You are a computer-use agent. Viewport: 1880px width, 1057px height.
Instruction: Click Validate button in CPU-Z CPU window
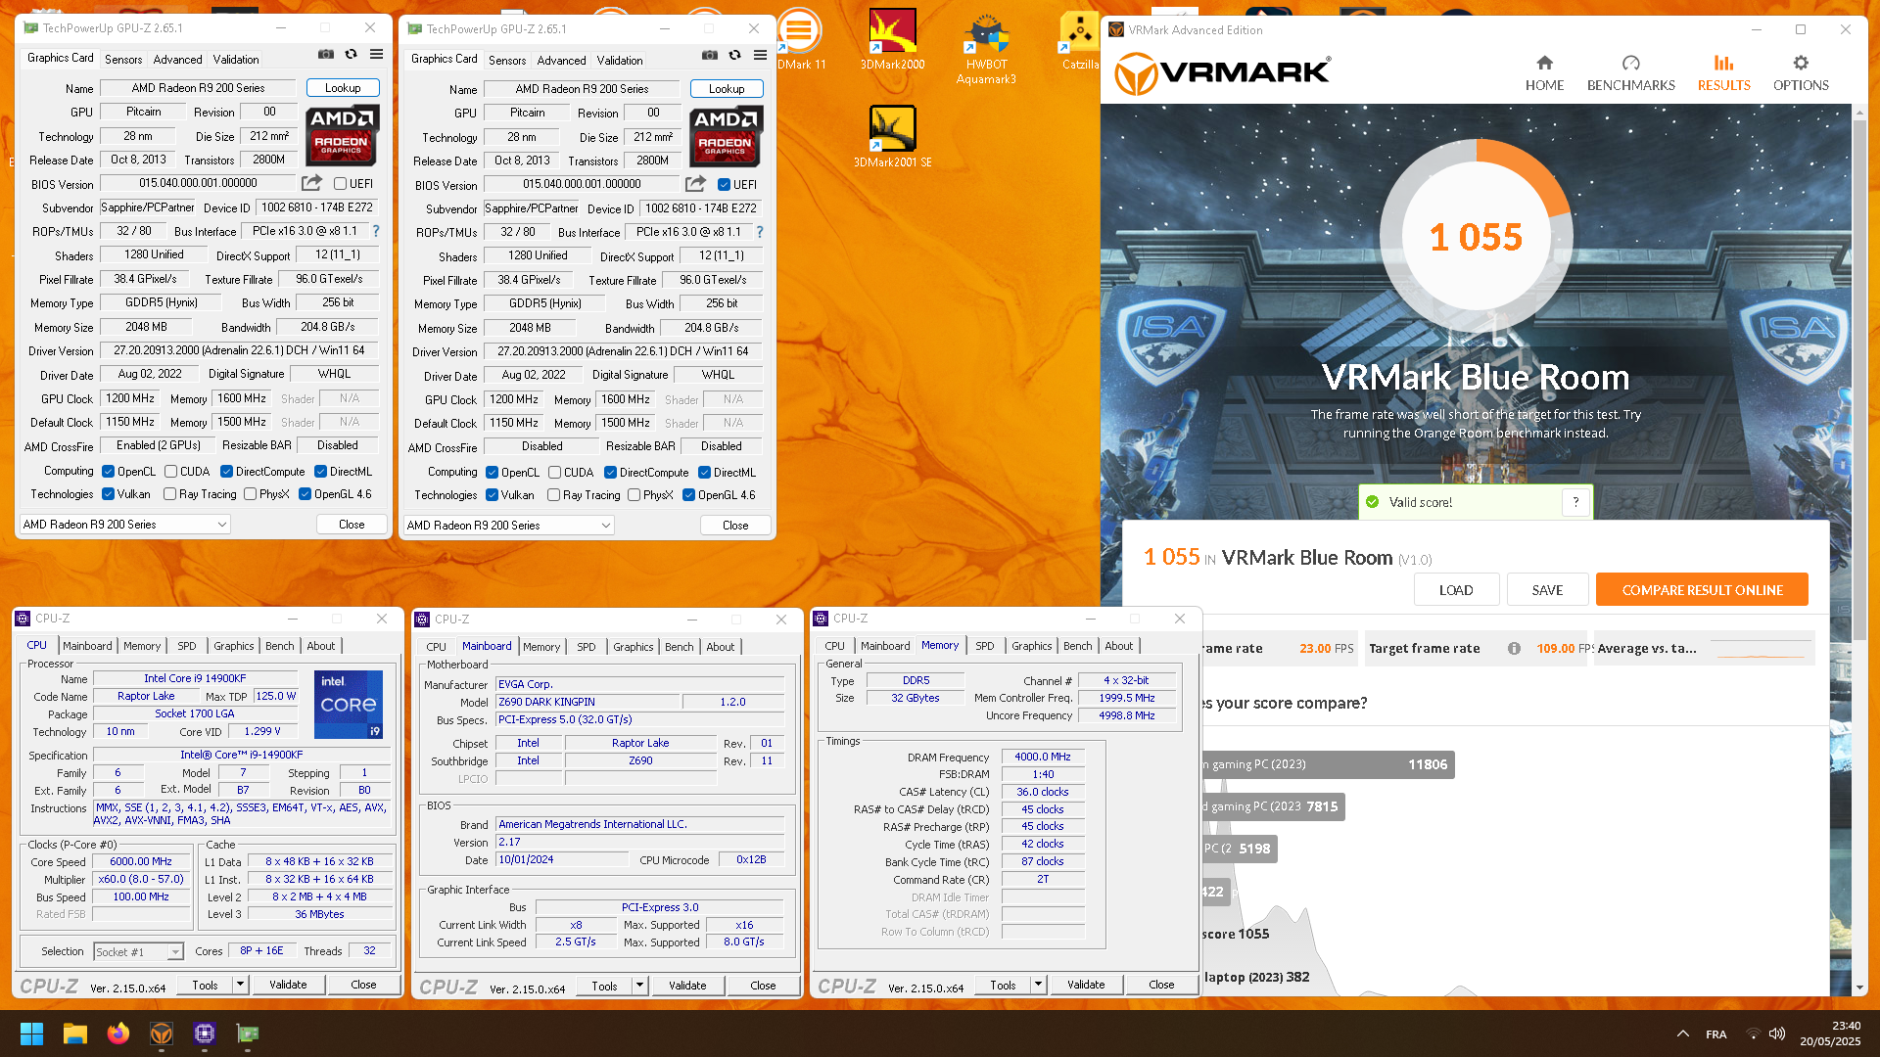point(288,985)
